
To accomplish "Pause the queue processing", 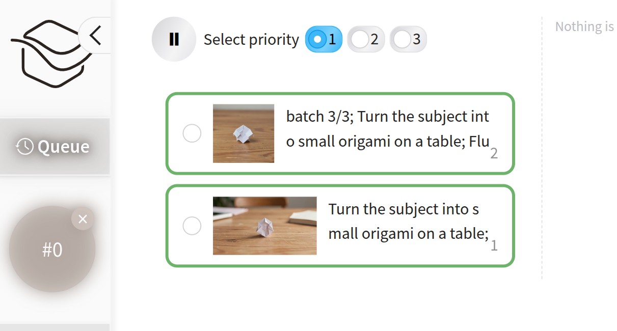I will (x=174, y=39).
